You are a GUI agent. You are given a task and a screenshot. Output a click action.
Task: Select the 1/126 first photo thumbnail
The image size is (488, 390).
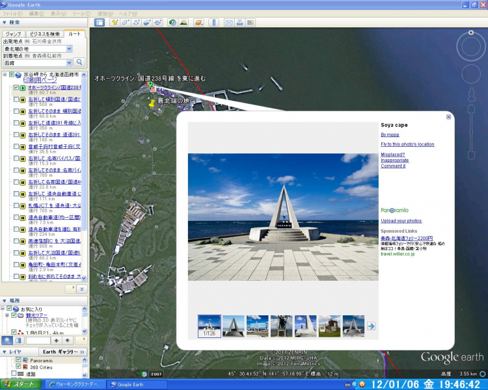pos(209,326)
